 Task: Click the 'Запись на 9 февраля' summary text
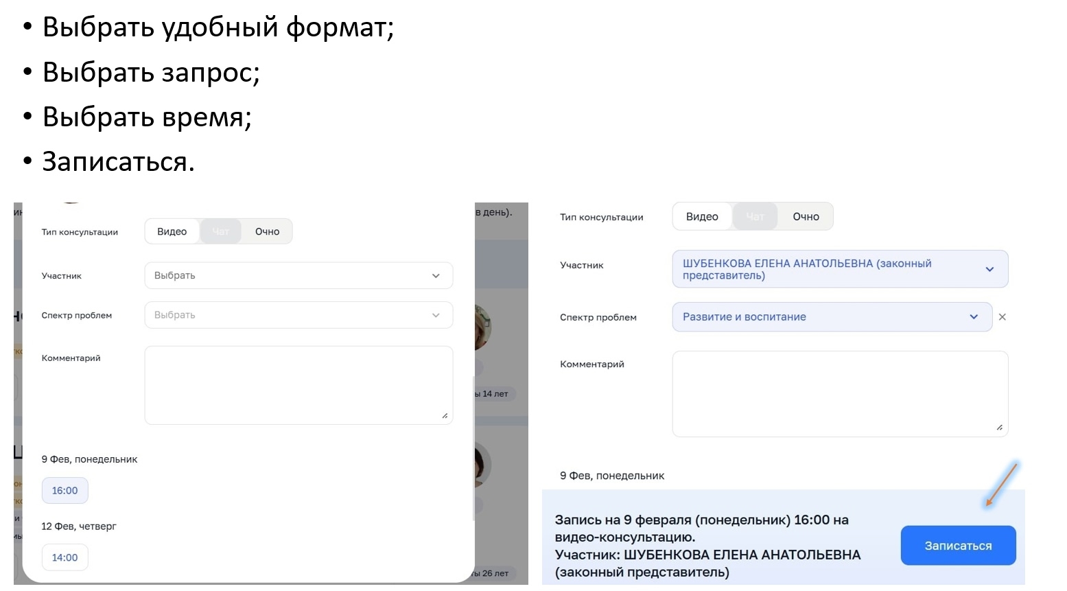click(x=707, y=546)
